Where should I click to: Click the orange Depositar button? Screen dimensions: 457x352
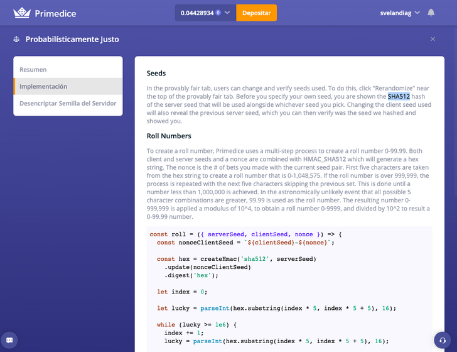[x=257, y=13]
